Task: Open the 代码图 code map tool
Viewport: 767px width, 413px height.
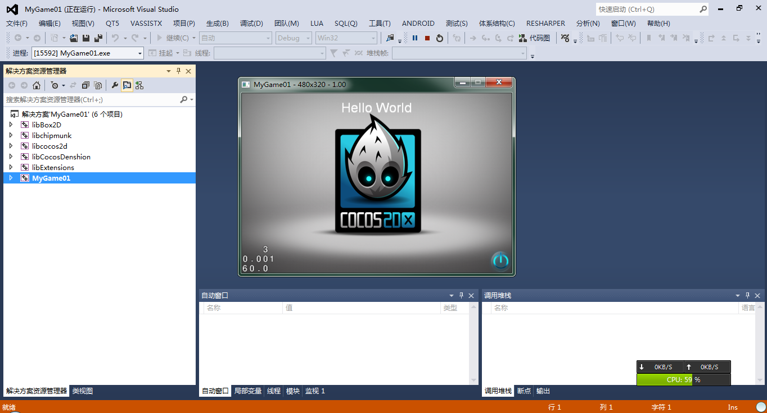Action: (534, 38)
